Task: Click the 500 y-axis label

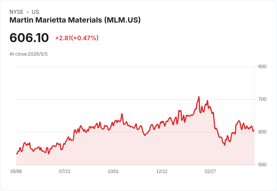Action: point(262,165)
